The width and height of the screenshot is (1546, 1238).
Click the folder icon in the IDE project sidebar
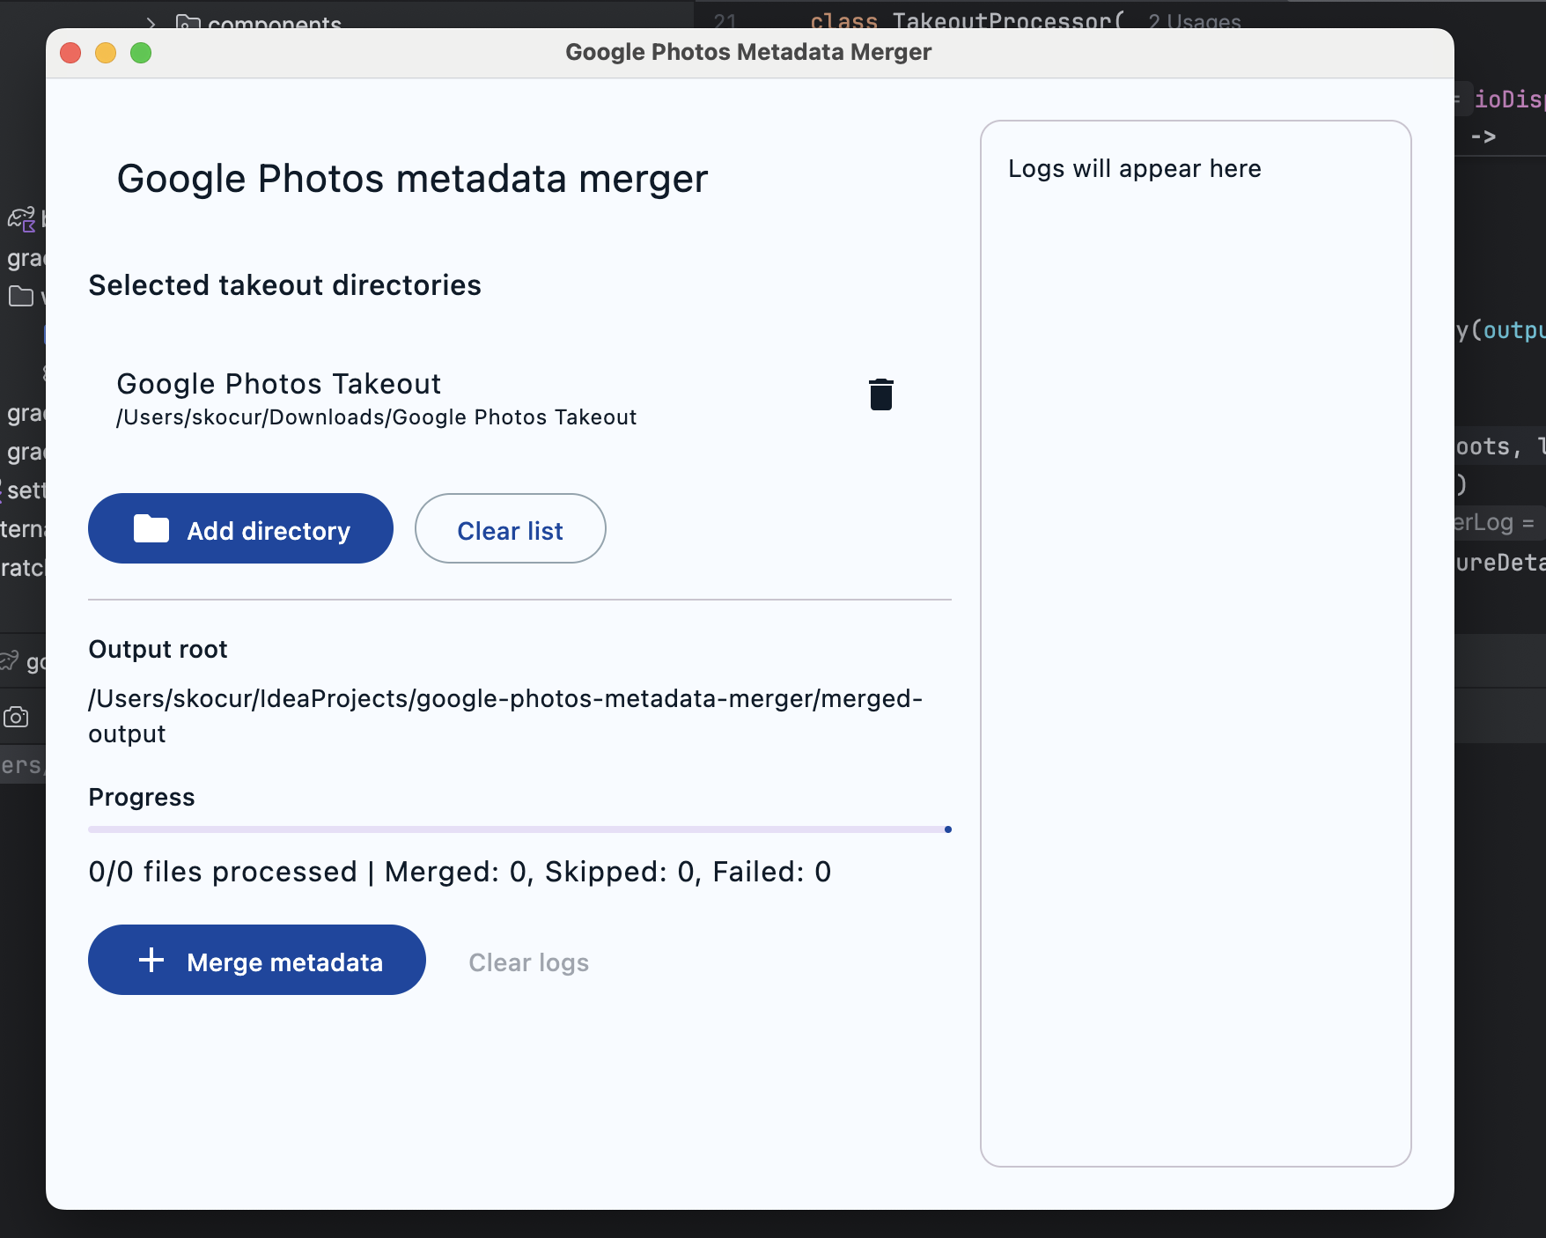click(x=23, y=297)
